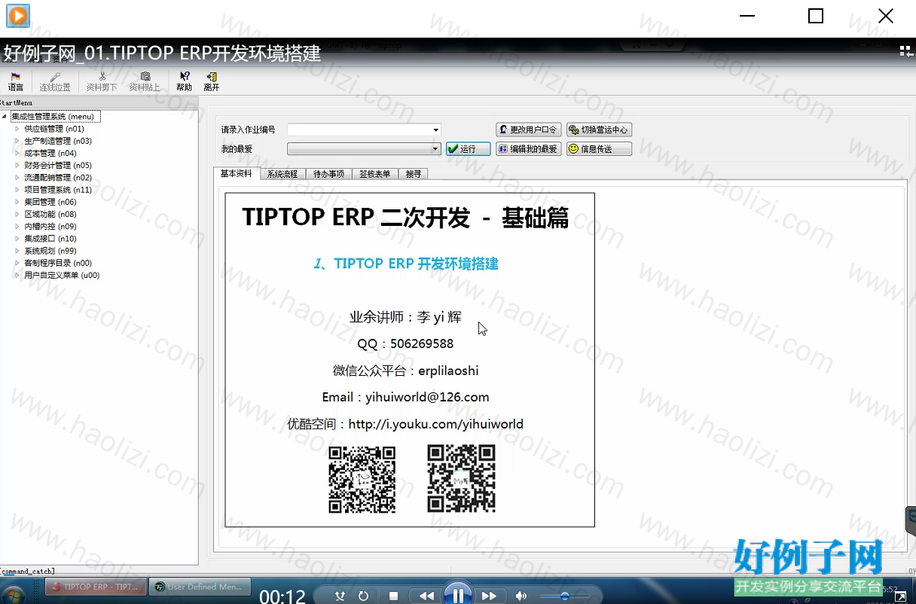Viewport: 916px width, 604px height.
Task: Open the User Defined Menu taskbar item
Action: point(199,587)
